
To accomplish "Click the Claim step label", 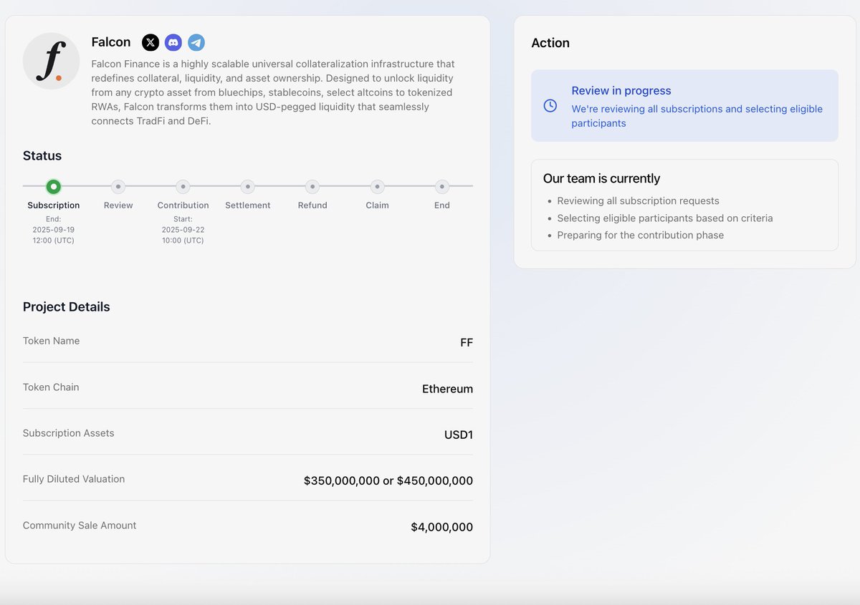I will tap(378, 205).
